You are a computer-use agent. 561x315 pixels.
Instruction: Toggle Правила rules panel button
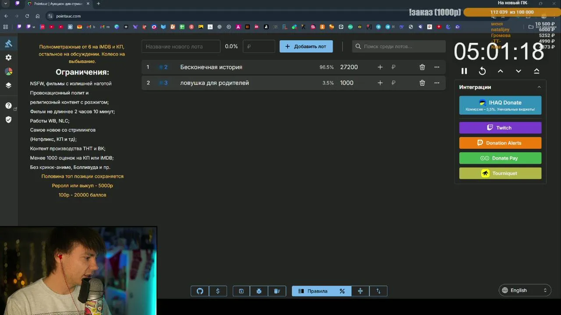click(x=312, y=291)
